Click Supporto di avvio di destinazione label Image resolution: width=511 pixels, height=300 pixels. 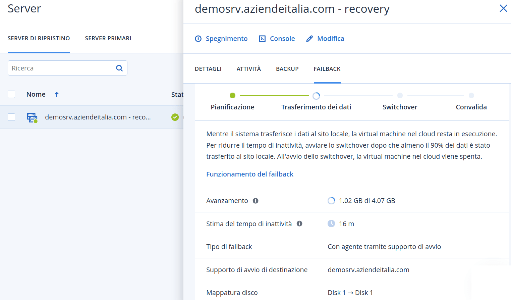pos(257,270)
